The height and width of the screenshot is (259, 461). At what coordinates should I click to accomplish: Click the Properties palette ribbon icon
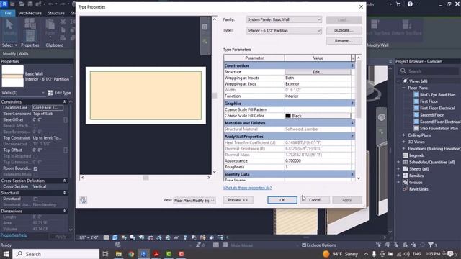tap(30, 36)
